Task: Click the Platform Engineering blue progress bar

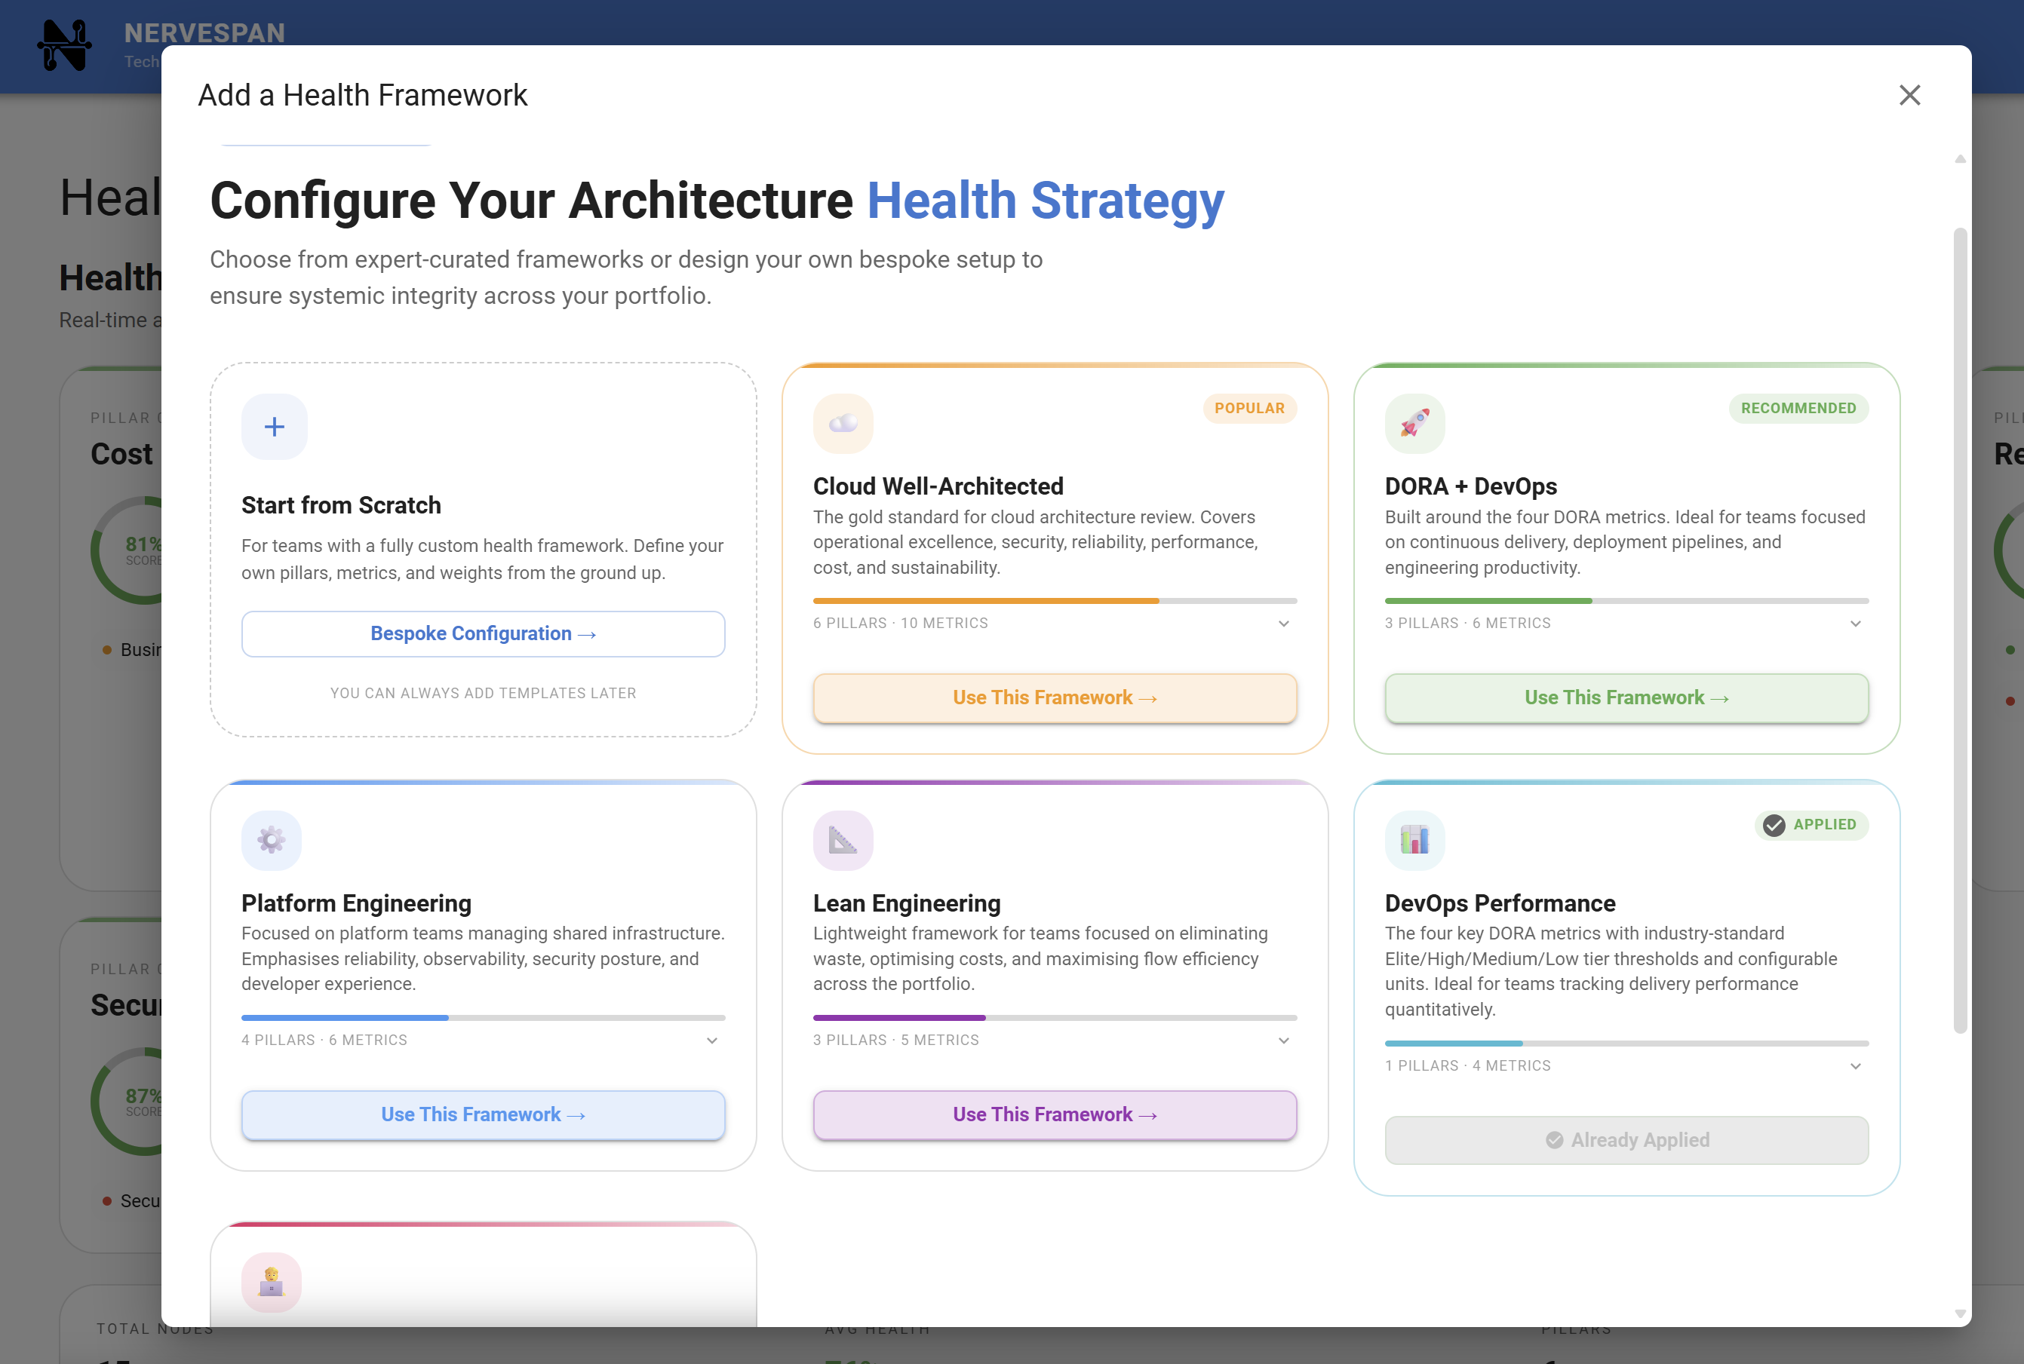Action: point(483,1018)
